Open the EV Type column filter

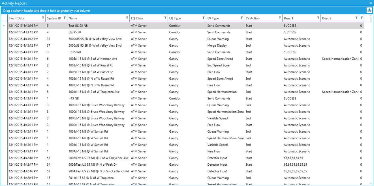click(x=242, y=18)
